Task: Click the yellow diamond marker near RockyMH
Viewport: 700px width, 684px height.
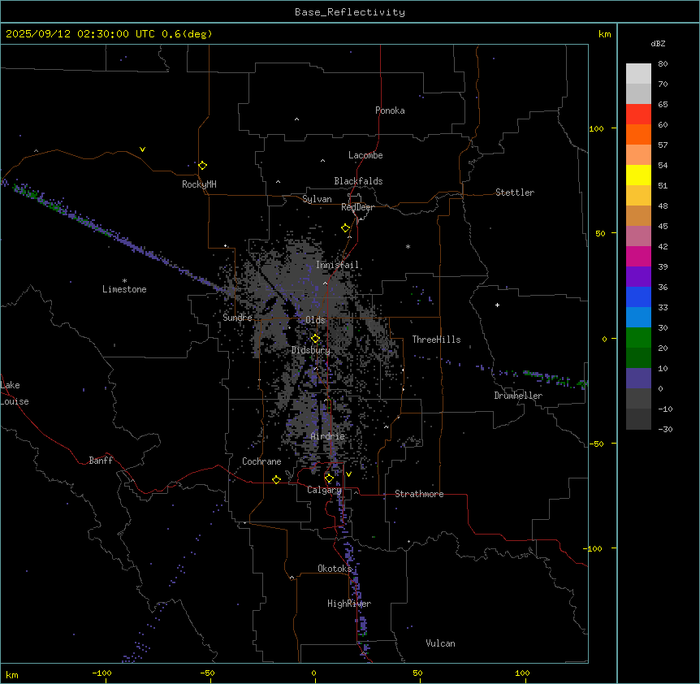Action: coord(202,166)
